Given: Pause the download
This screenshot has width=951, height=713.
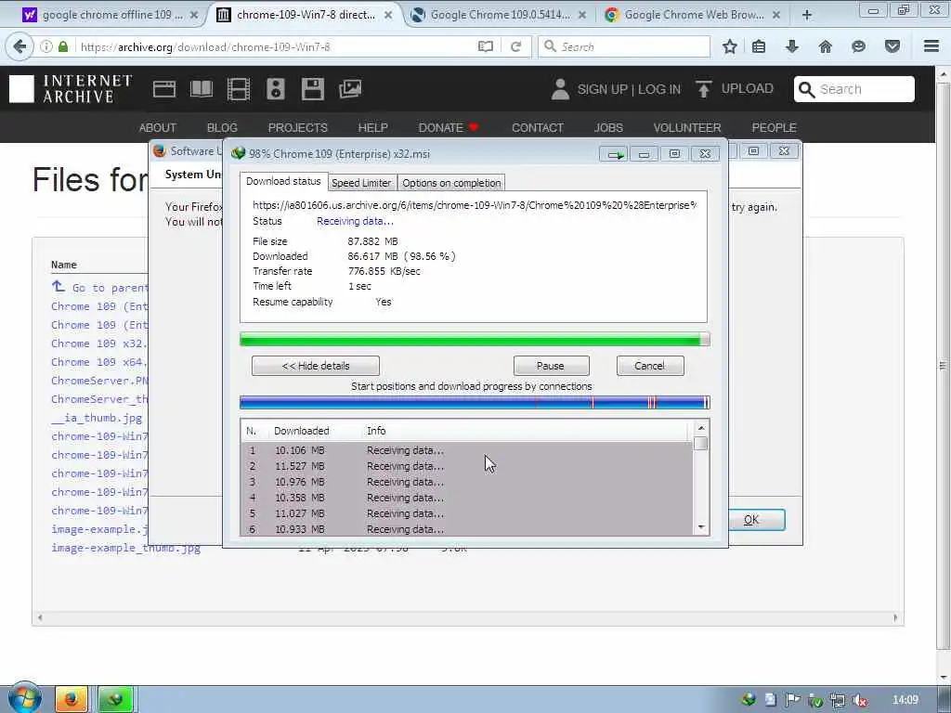Looking at the screenshot, I should pyautogui.click(x=551, y=366).
